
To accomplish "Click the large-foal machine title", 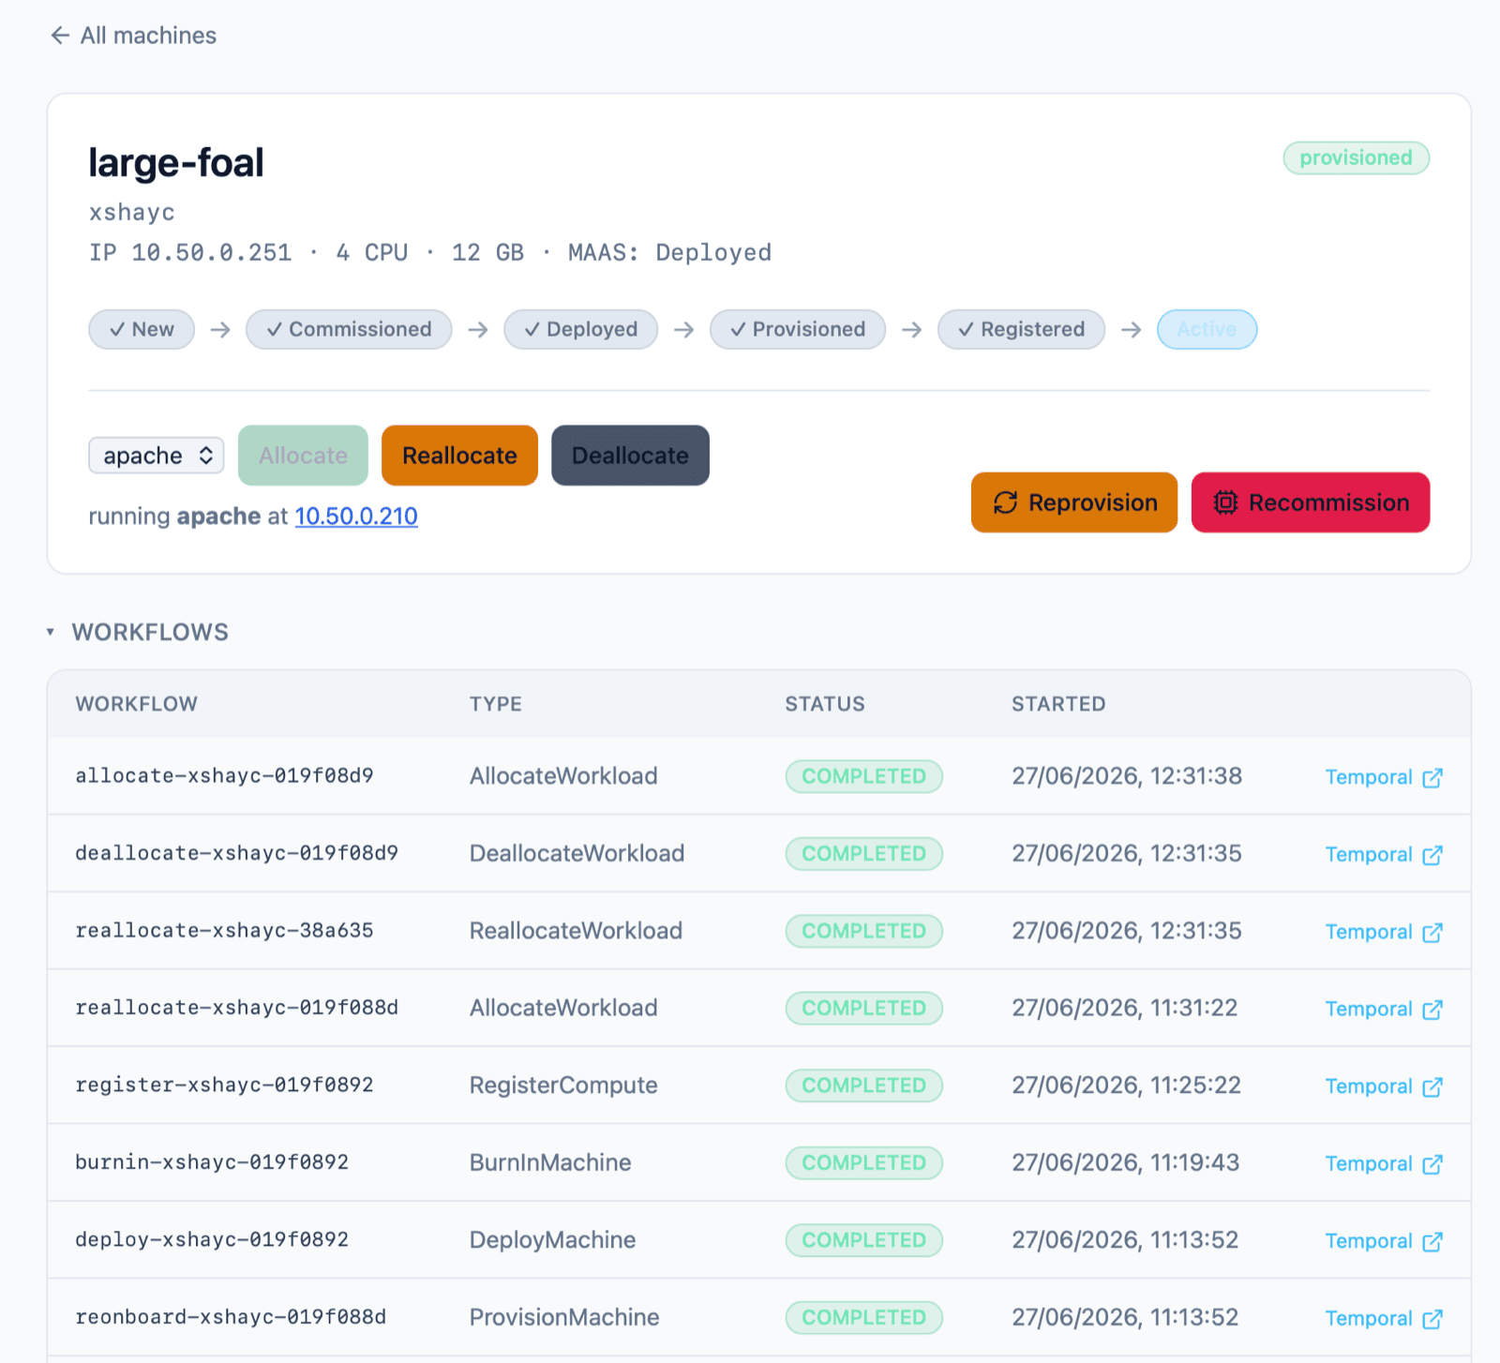I will (176, 163).
